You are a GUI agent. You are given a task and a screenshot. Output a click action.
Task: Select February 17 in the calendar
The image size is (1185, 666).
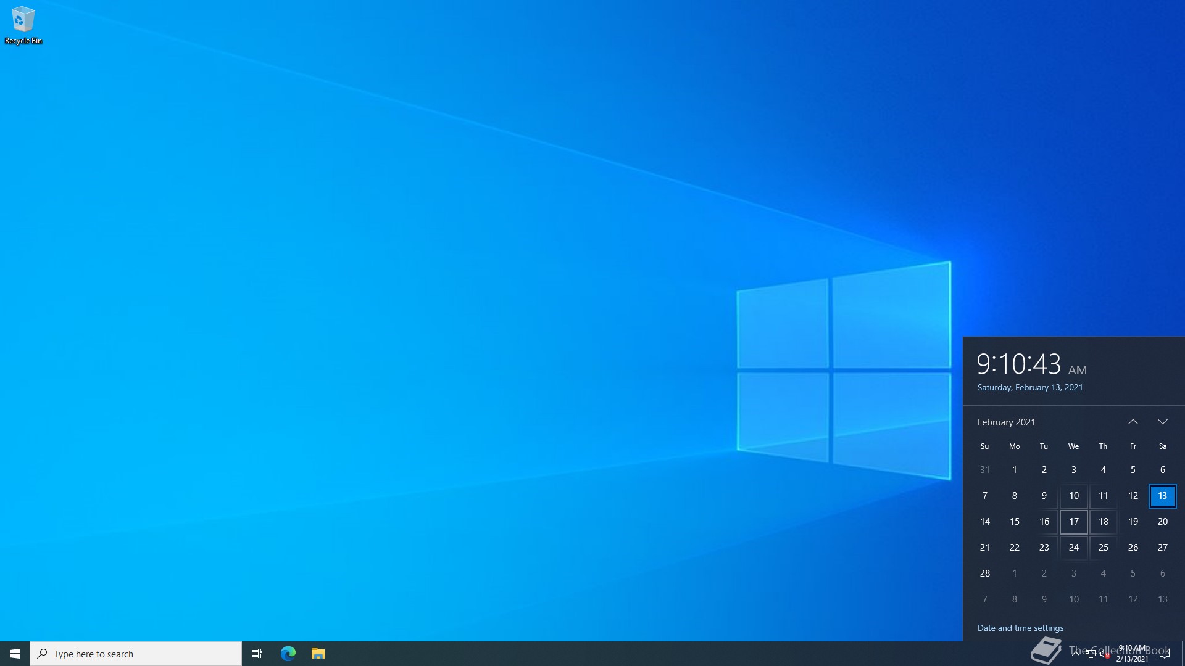click(1074, 522)
